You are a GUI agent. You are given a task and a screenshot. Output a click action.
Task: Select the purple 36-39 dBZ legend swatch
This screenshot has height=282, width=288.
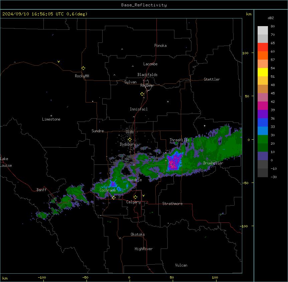point(263,114)
